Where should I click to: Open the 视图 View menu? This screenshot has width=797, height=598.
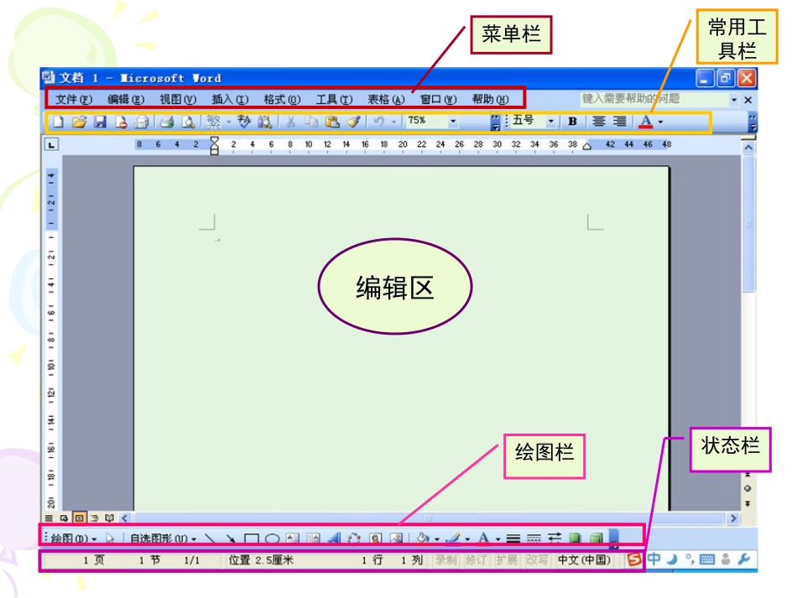coord(178,100)
